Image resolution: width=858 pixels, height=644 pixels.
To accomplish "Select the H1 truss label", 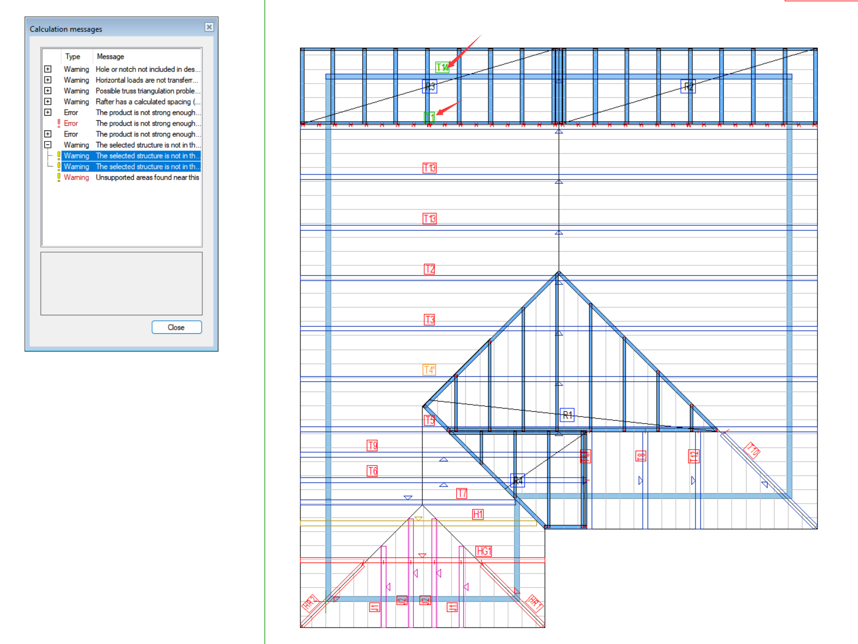I will (x=478, y=514).
